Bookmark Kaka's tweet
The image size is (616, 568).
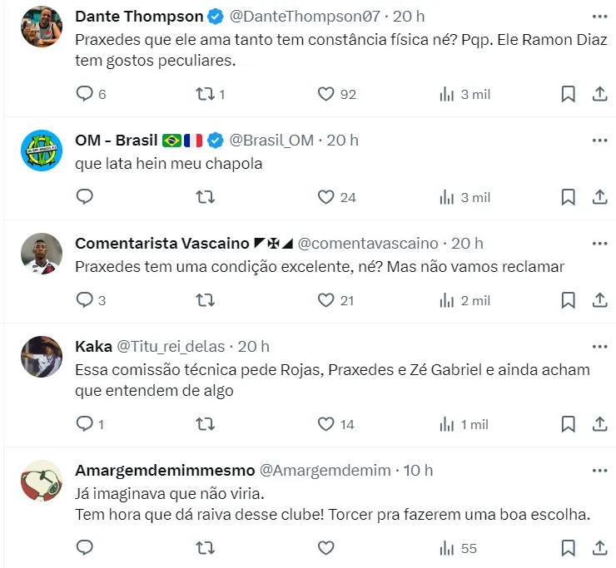tap(568, 424)
